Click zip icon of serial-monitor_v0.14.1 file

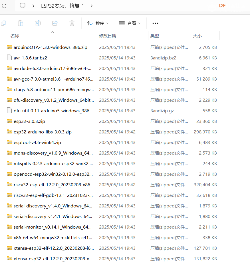(x=9, y=227)
